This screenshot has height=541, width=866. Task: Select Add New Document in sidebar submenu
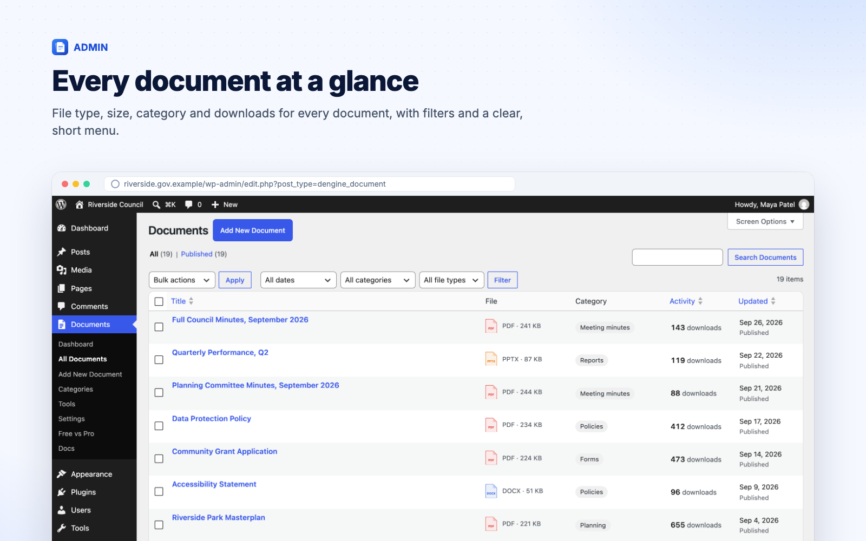pyautogui.click(x=90, y=374)
